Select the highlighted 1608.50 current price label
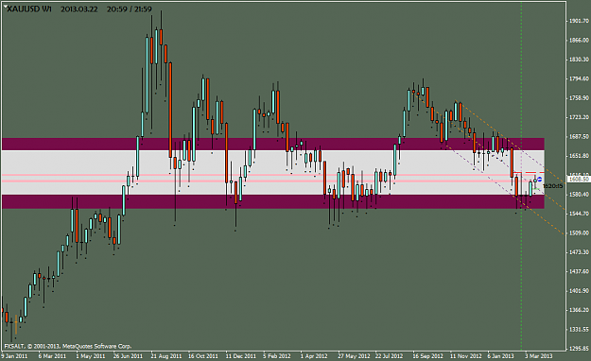591x361 pixels. [x=579, y=179]
